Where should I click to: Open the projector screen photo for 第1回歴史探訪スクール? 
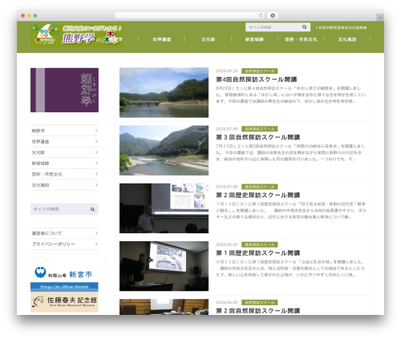tap(164, 266)
